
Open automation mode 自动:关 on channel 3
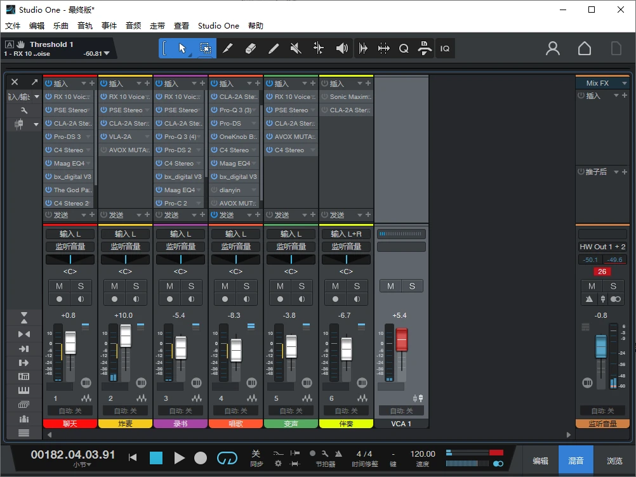(180, 411)
